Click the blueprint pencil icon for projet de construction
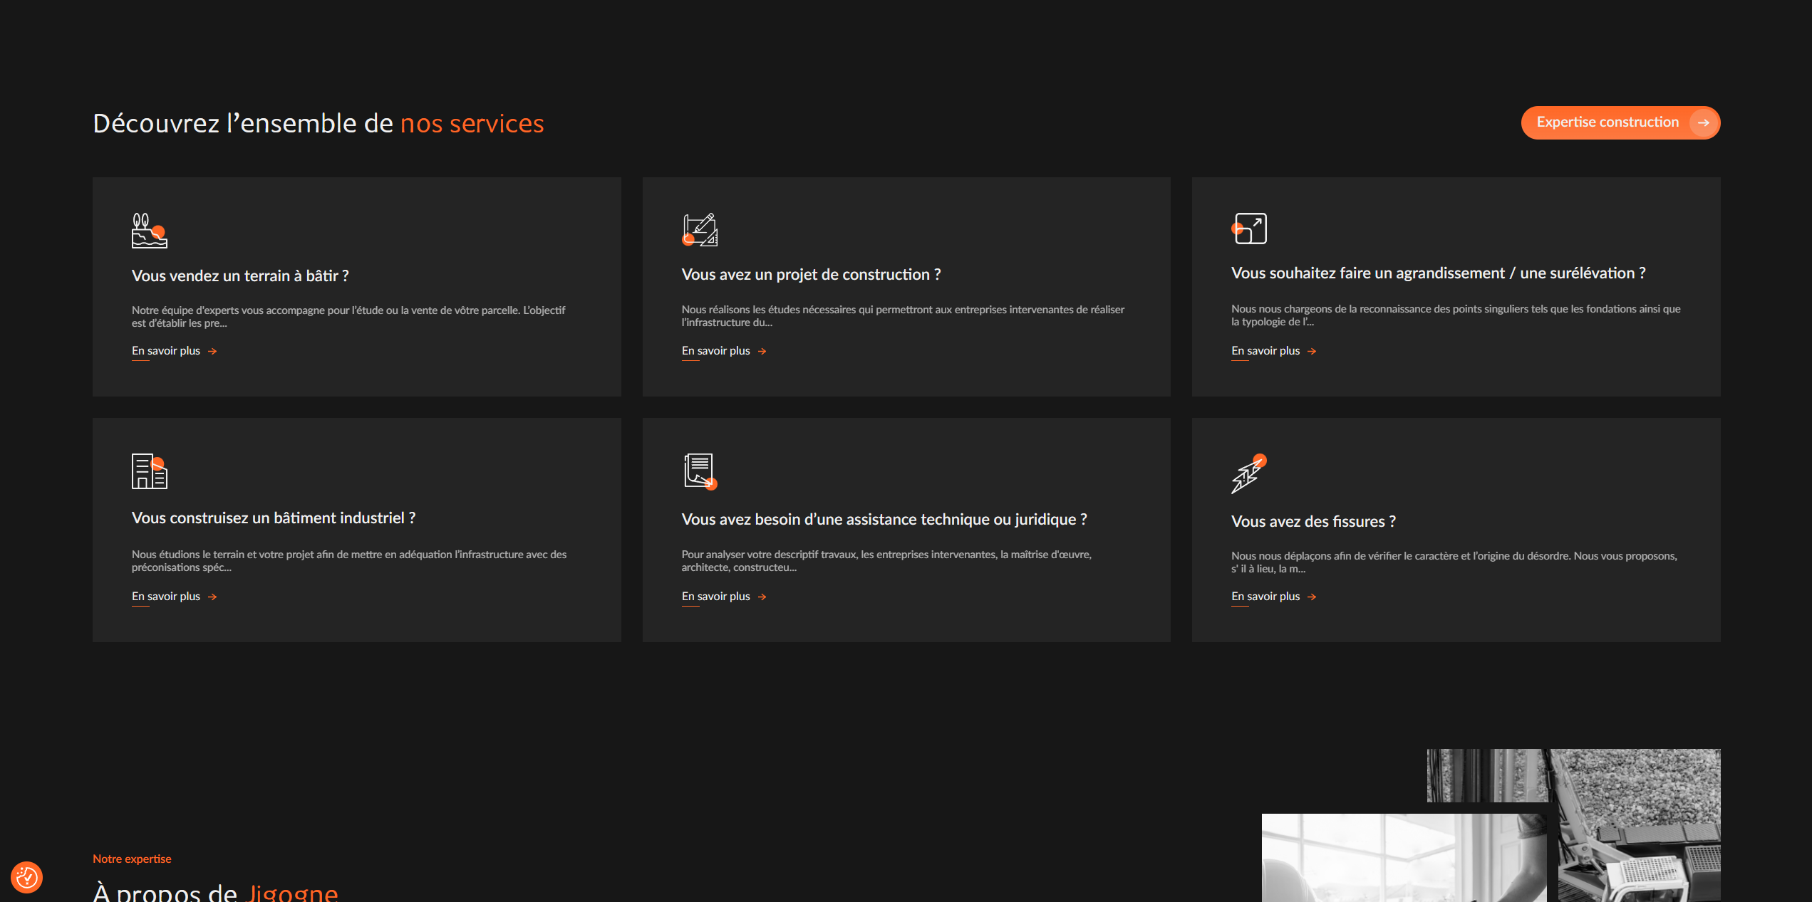The height and width of the screenshot is (902, 1812). coord(700,230)
